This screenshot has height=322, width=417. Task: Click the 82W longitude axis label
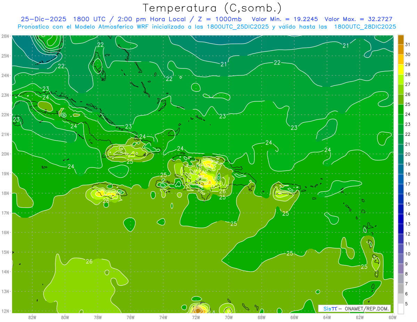pyautogui.click(x=32, y=317)
